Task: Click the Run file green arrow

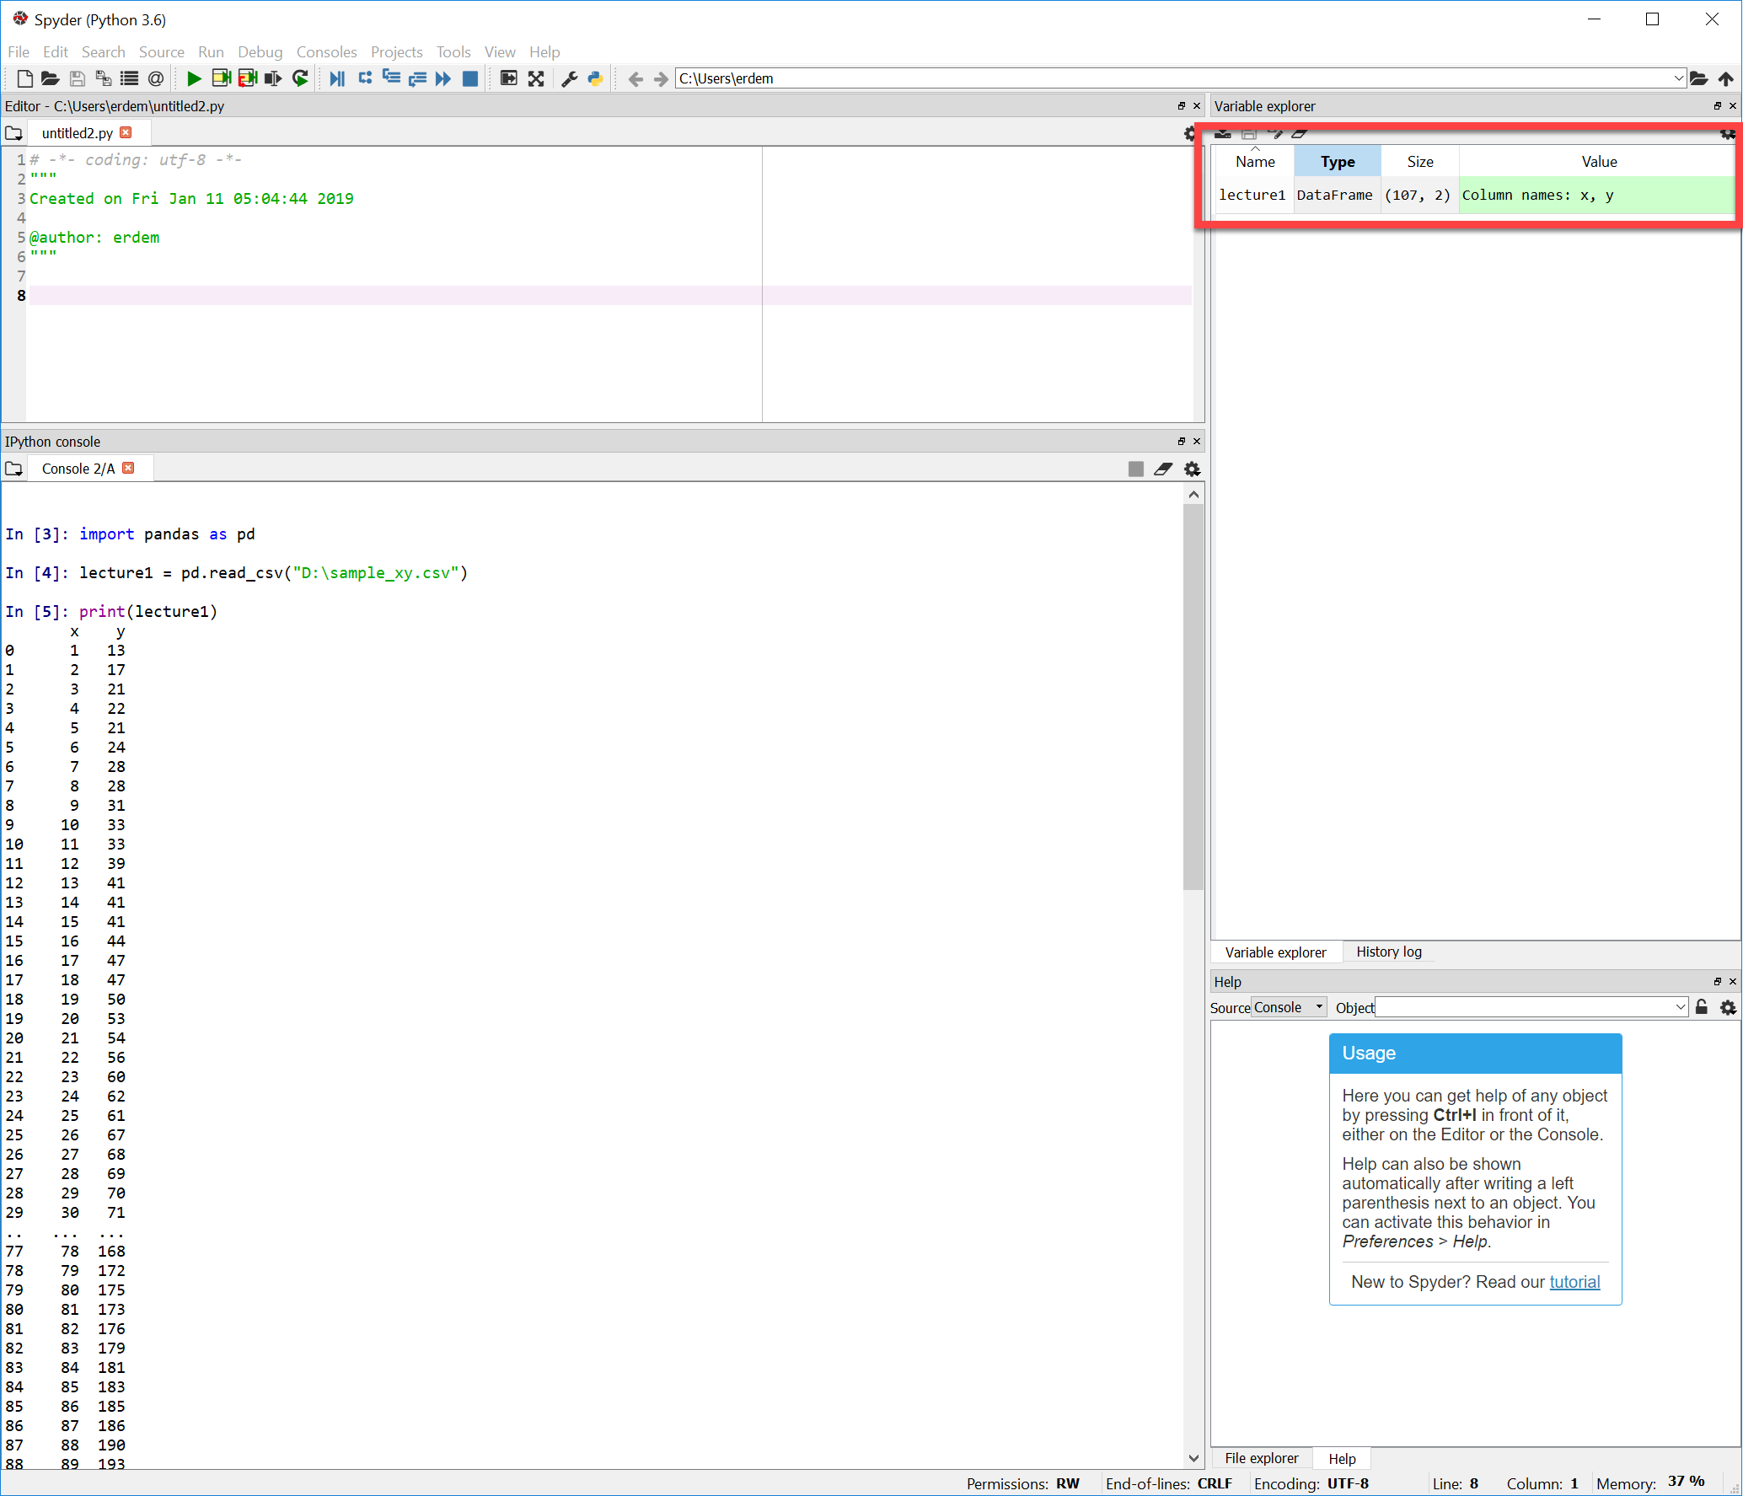Action: click(x=194, y=78)
